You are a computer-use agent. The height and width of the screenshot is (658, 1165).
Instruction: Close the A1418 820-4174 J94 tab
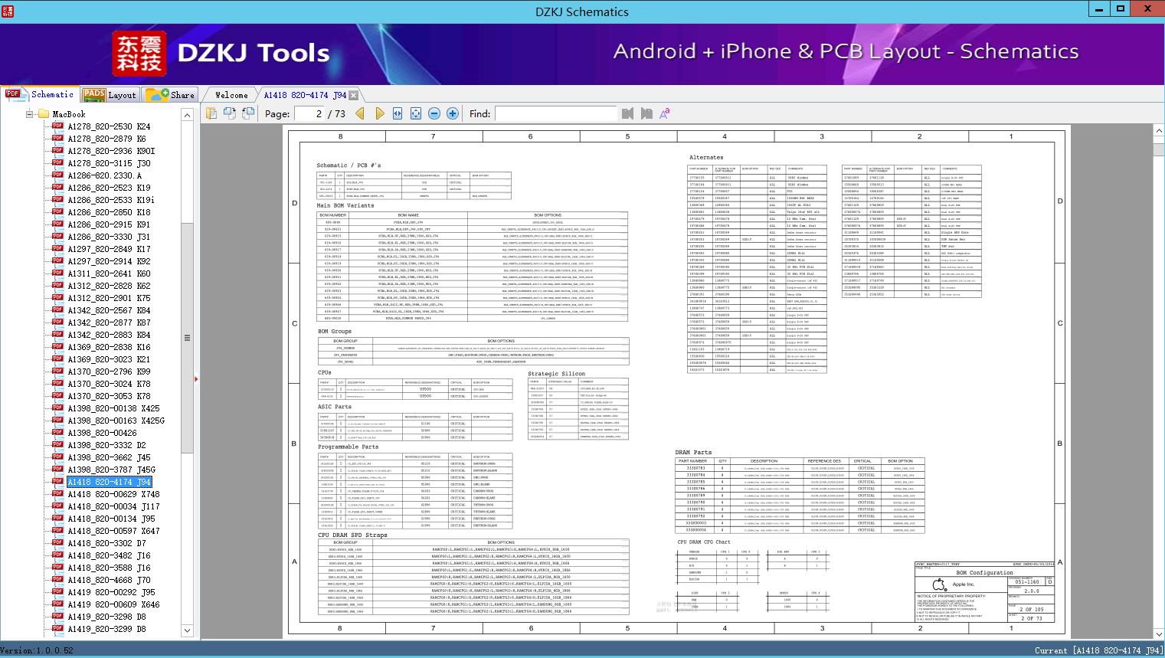click(x=353, y=96)
